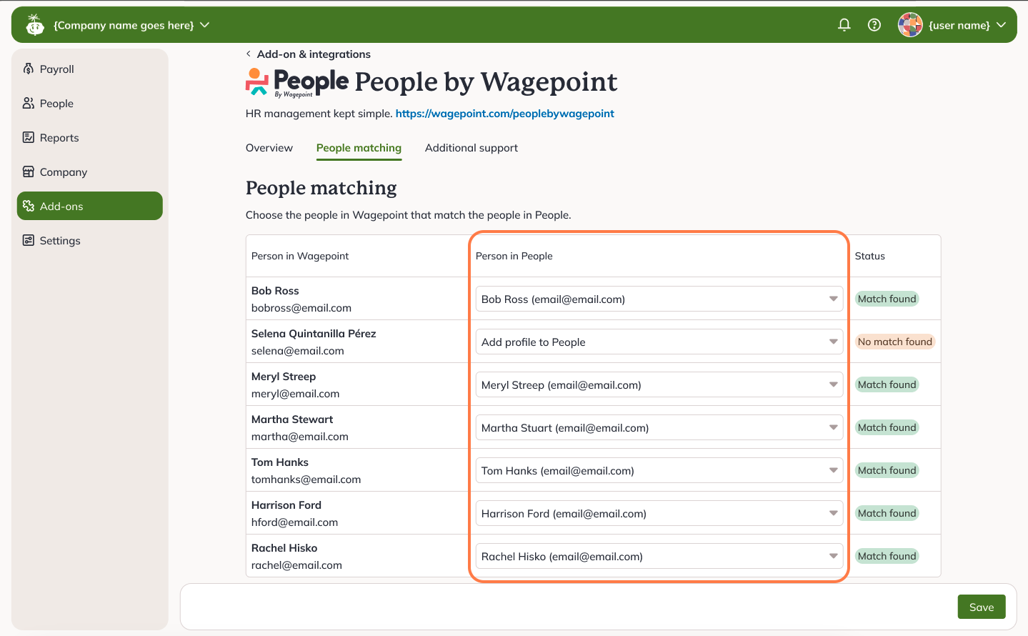Switch to the Overview tab

point(269,148)
